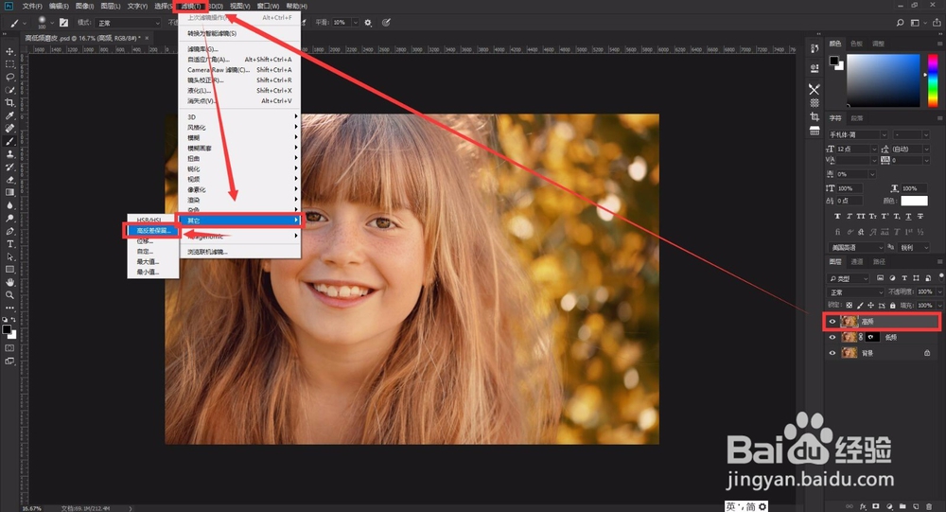Select the Move tool

click(x=9, y=51)
